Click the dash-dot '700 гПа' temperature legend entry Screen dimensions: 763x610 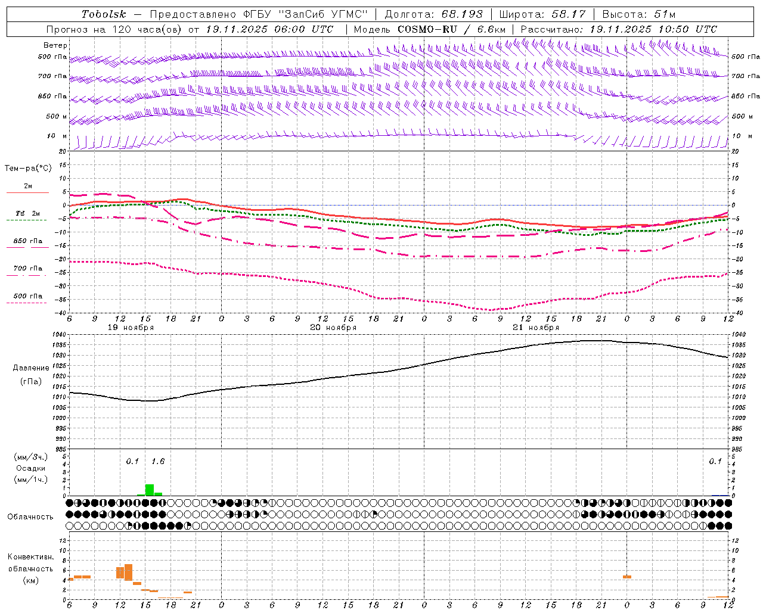tap(27, 271)
